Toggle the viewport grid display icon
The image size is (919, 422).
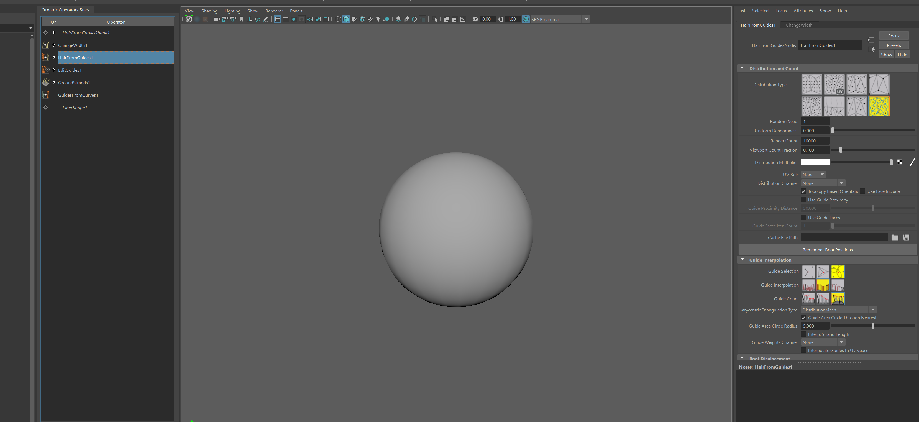(277, 19)
